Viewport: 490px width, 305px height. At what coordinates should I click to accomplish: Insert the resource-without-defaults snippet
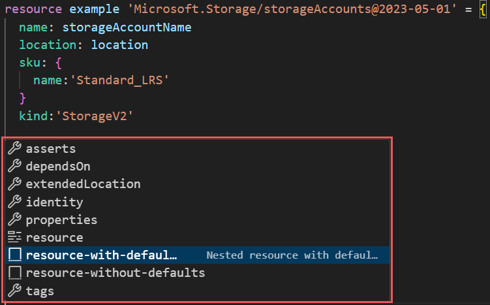pyautogui.click(x=115, y=273)
